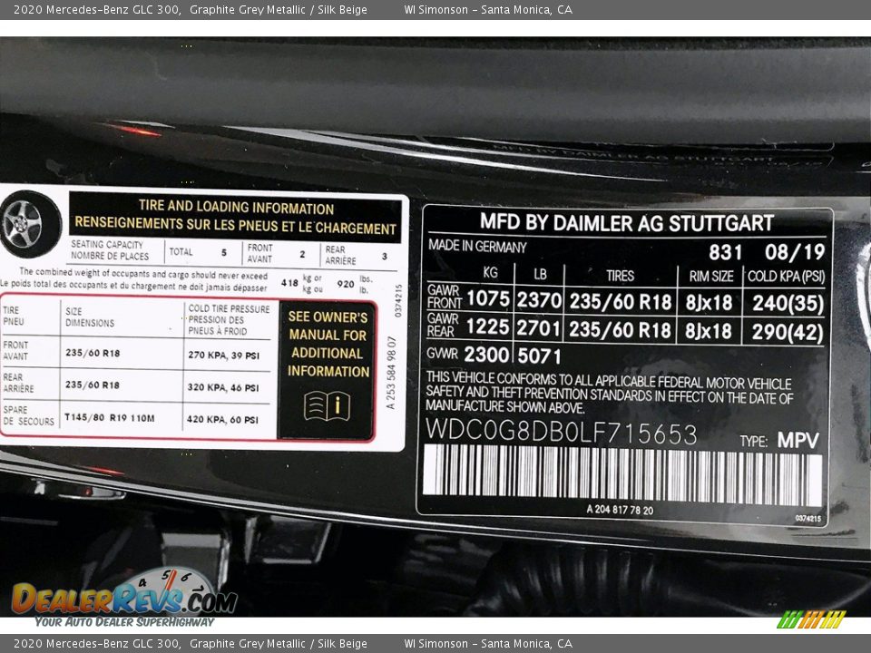The height and width of the screenshot is (653, 871).
Task: Click the spare tire pressure "420 KPA, 60 PSI"
Action: click(x=223, y=420)
